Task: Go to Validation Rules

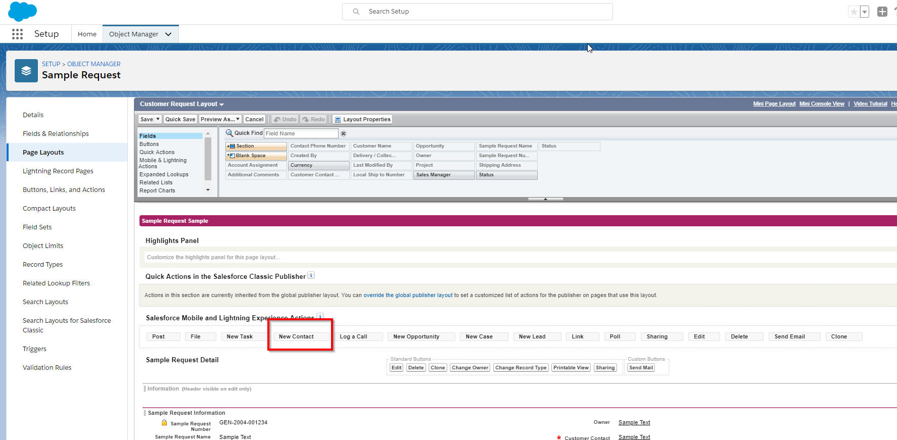Action: [x=47, y=368]
